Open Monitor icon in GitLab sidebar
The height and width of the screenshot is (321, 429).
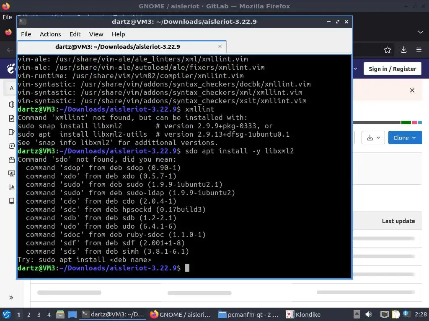pyautogui.click(x=11, y=173)
